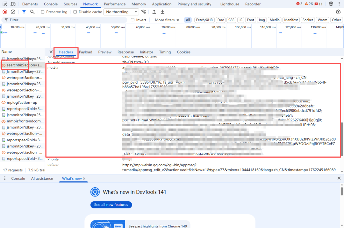
Task: Close the What's new drawer tab
Action: 84,178
